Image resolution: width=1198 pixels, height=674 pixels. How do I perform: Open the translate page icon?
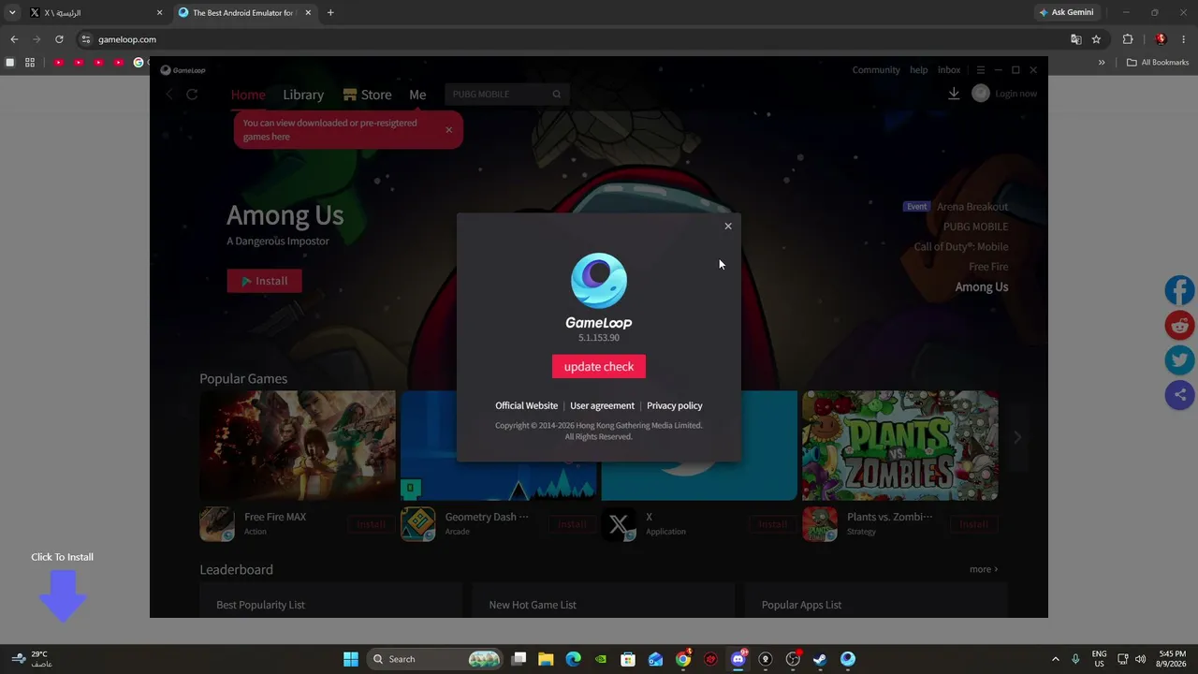1076,39
